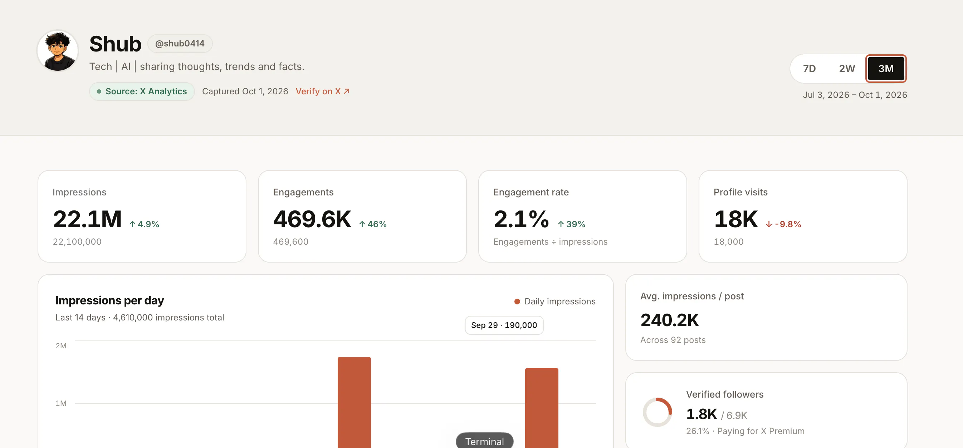Screen dimensions: 963x448
Task: Click the Daily impressions legend dot
Action: click(x=517, y=302)
